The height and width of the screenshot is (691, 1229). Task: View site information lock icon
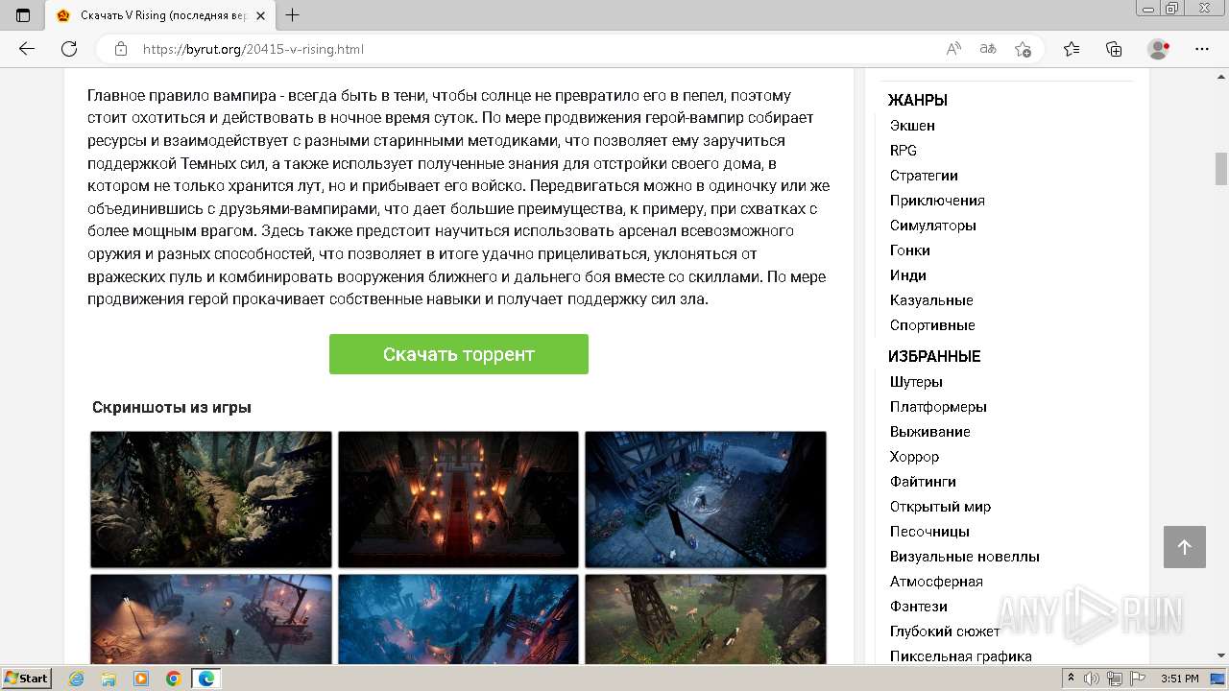tap(120, 49)
